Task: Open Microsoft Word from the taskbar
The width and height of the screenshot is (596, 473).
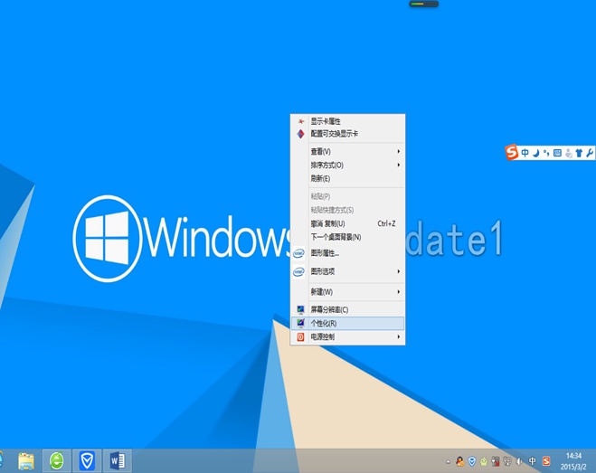Action: click(118, 461)
